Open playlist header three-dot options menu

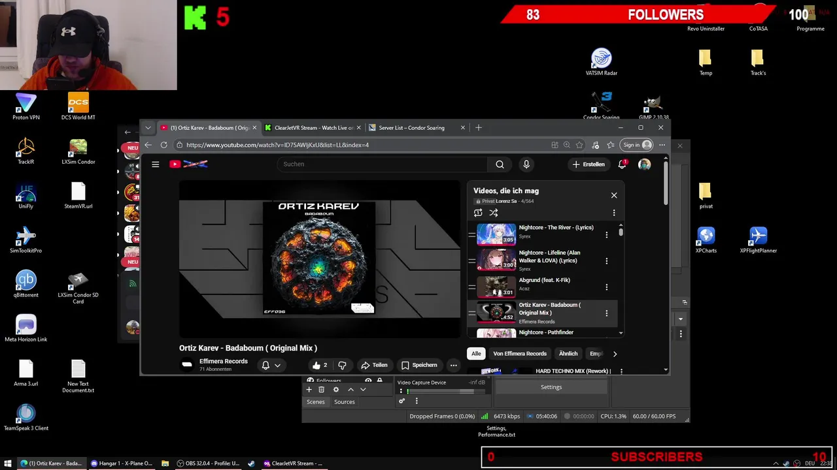(x=613, y=213)
